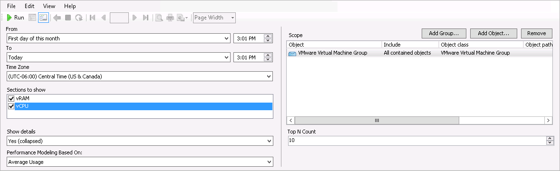Go to the last page icon
Image resolution: width=560 pixels, height=171 pixels.
coord(145,18)
